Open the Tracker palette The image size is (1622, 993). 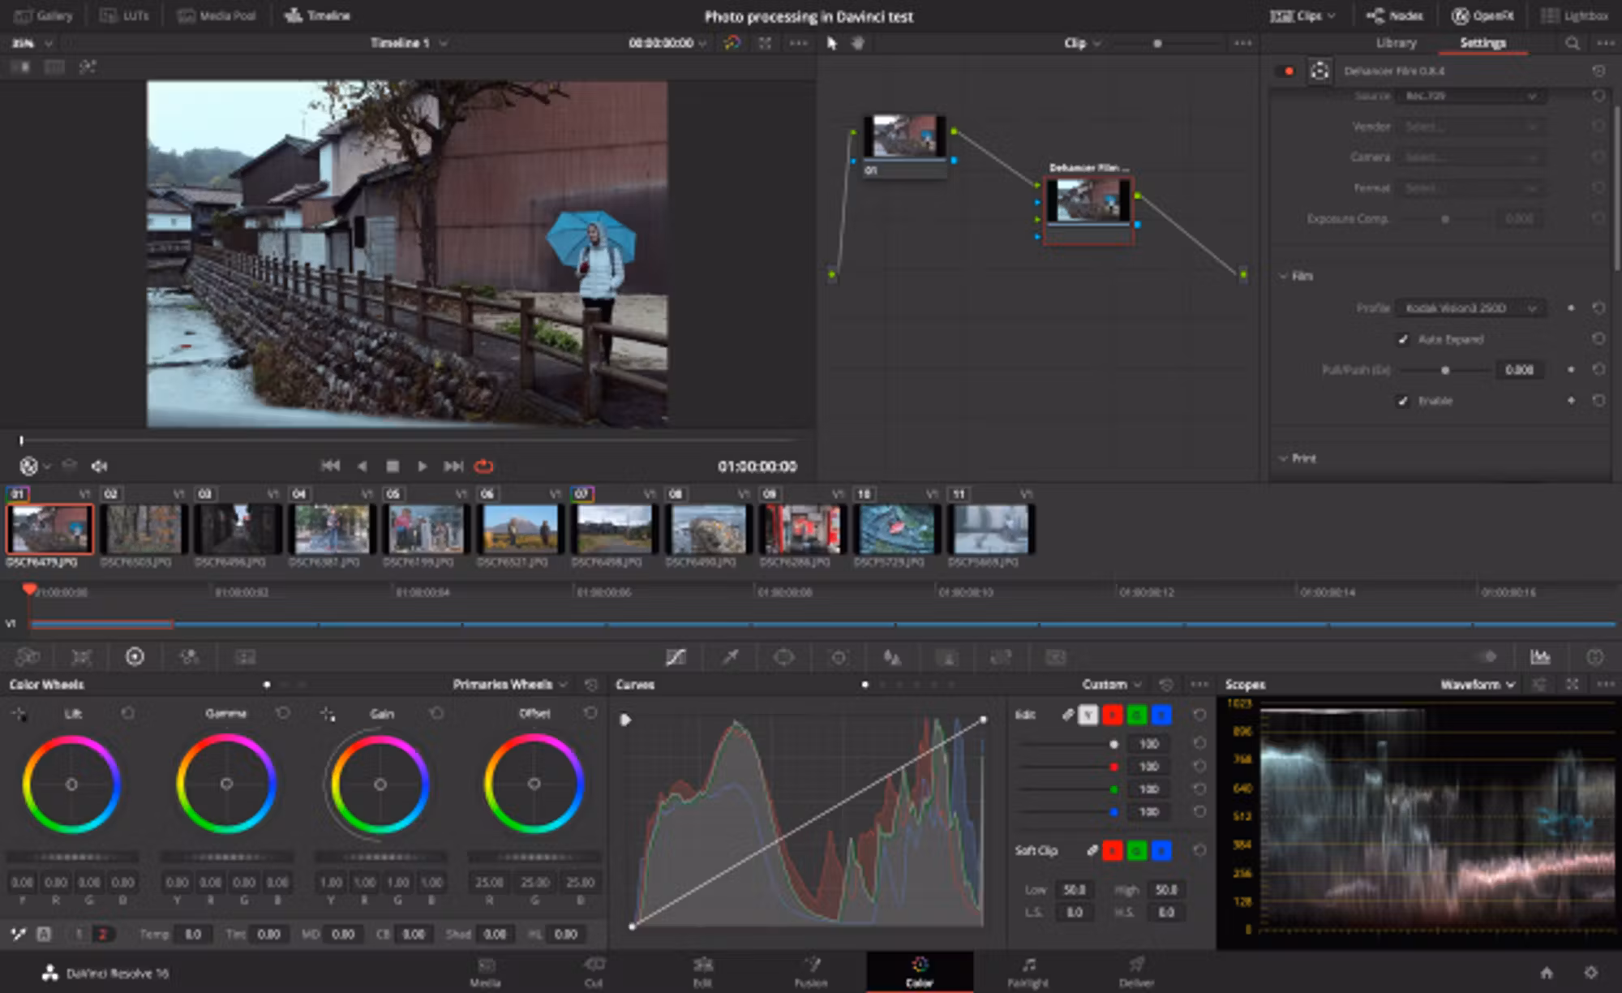pyautogui.click(x=839, y=657)
